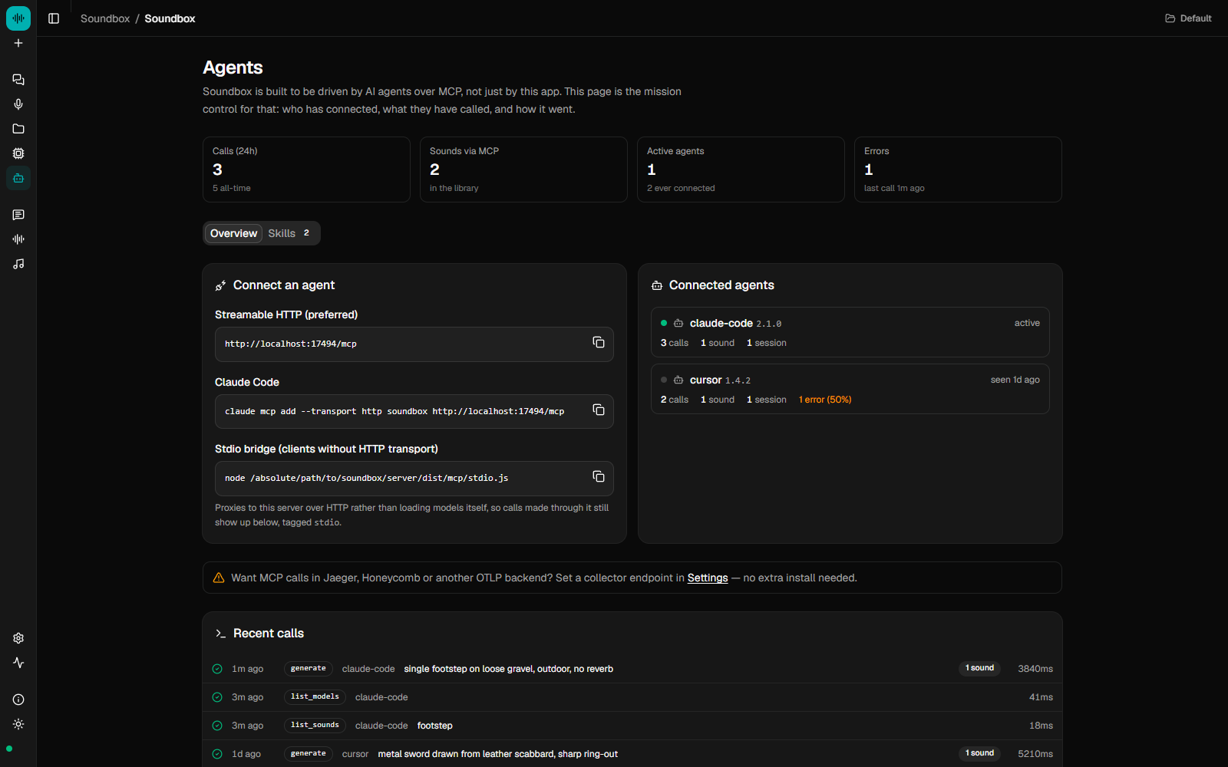Toggle the sun theme icon
Screen dimensions: 1228x767
(x=18, y=724)
